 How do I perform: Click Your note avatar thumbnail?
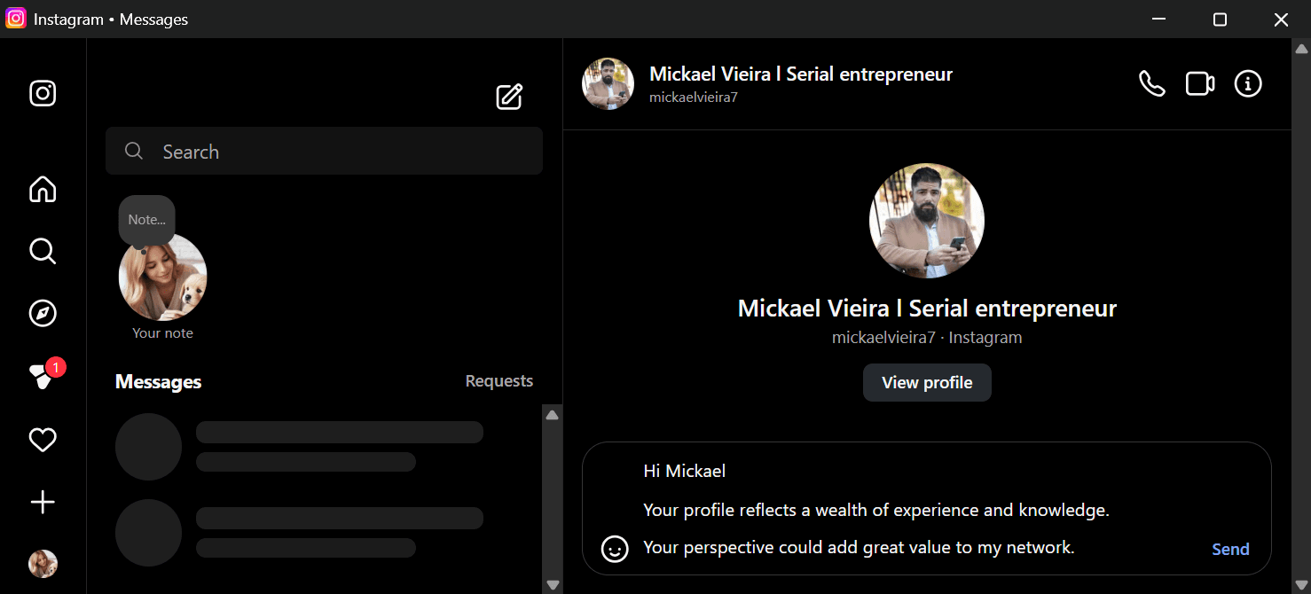pos(163,277)
